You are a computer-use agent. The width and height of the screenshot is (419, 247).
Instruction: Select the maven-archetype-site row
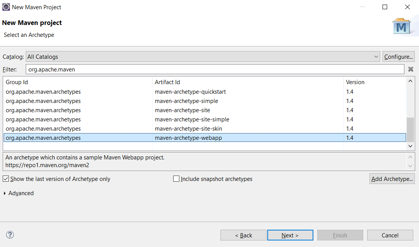[205, 110]
